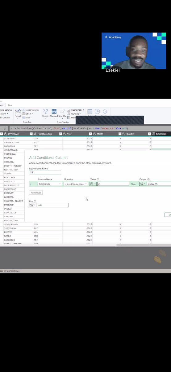Click the New column name field
The width and height of the screenshot is (171, 372).
tap(45, 172)
